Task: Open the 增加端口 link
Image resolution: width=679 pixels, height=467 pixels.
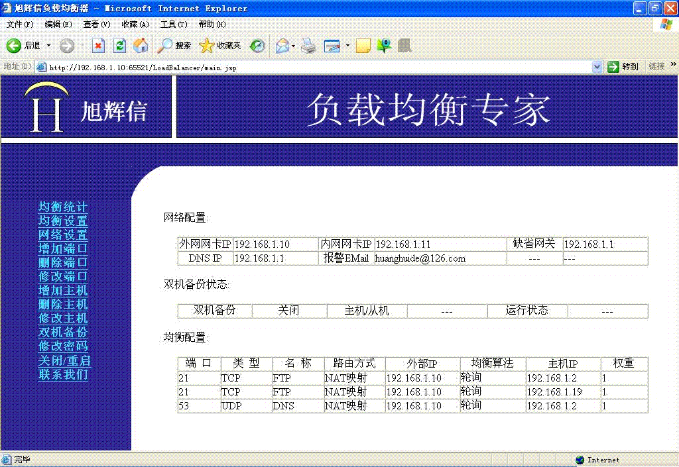Action: coord(63,248)
